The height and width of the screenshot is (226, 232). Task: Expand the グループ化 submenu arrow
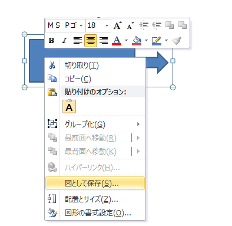point(138,125)
